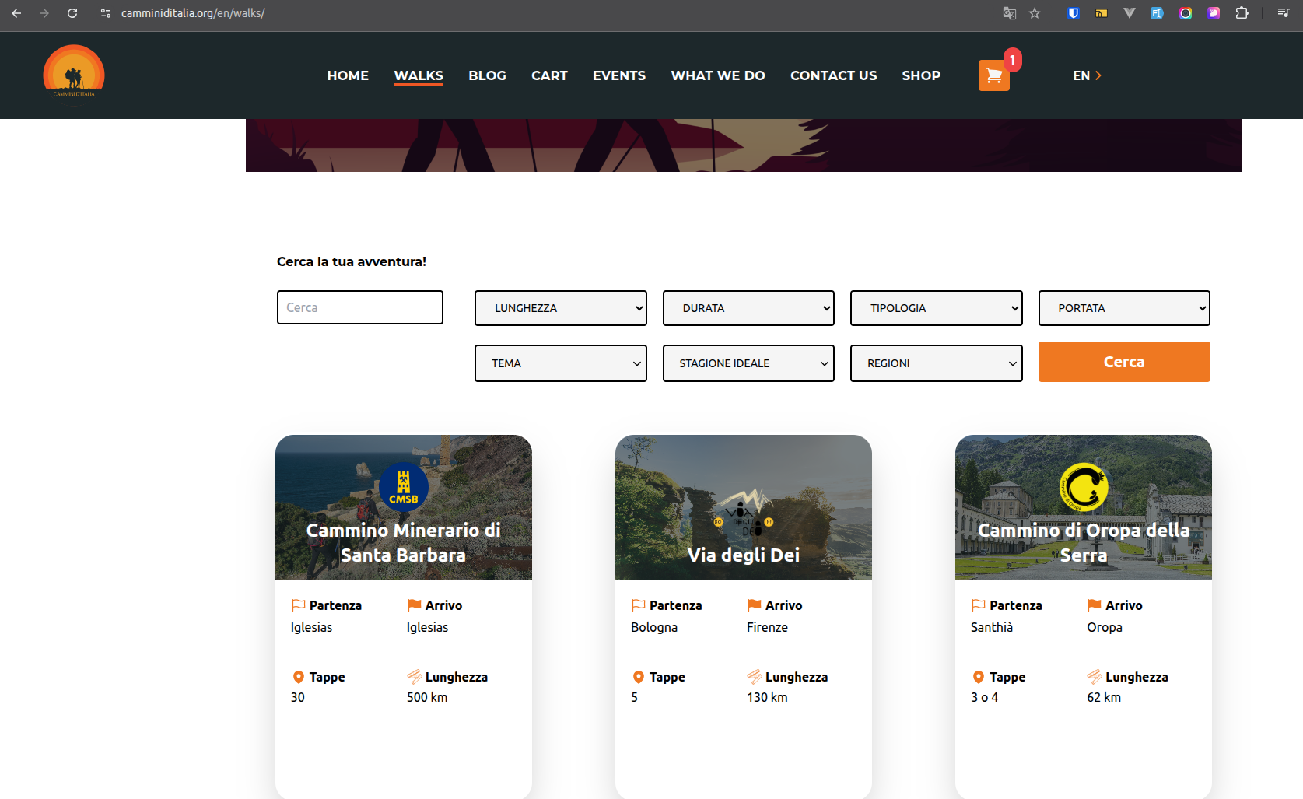The width and height of the screenshot is (1303, 799).
Task: Expand the DURATA filter
Action: pyautogui.click(x=748, y=308)
